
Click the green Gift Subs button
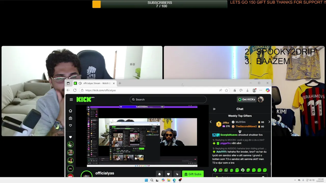(x=193, y=174)
